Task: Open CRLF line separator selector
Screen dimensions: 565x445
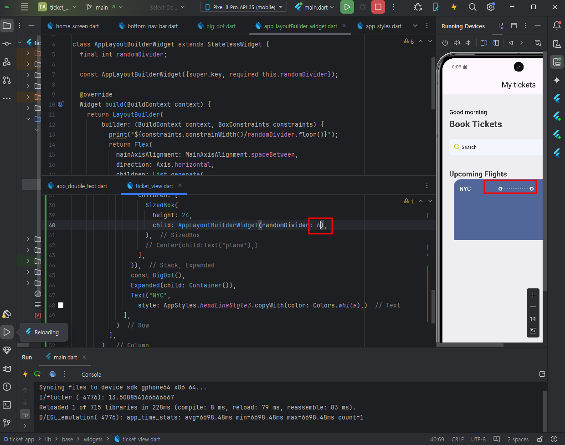Action: tap(457, 439)
